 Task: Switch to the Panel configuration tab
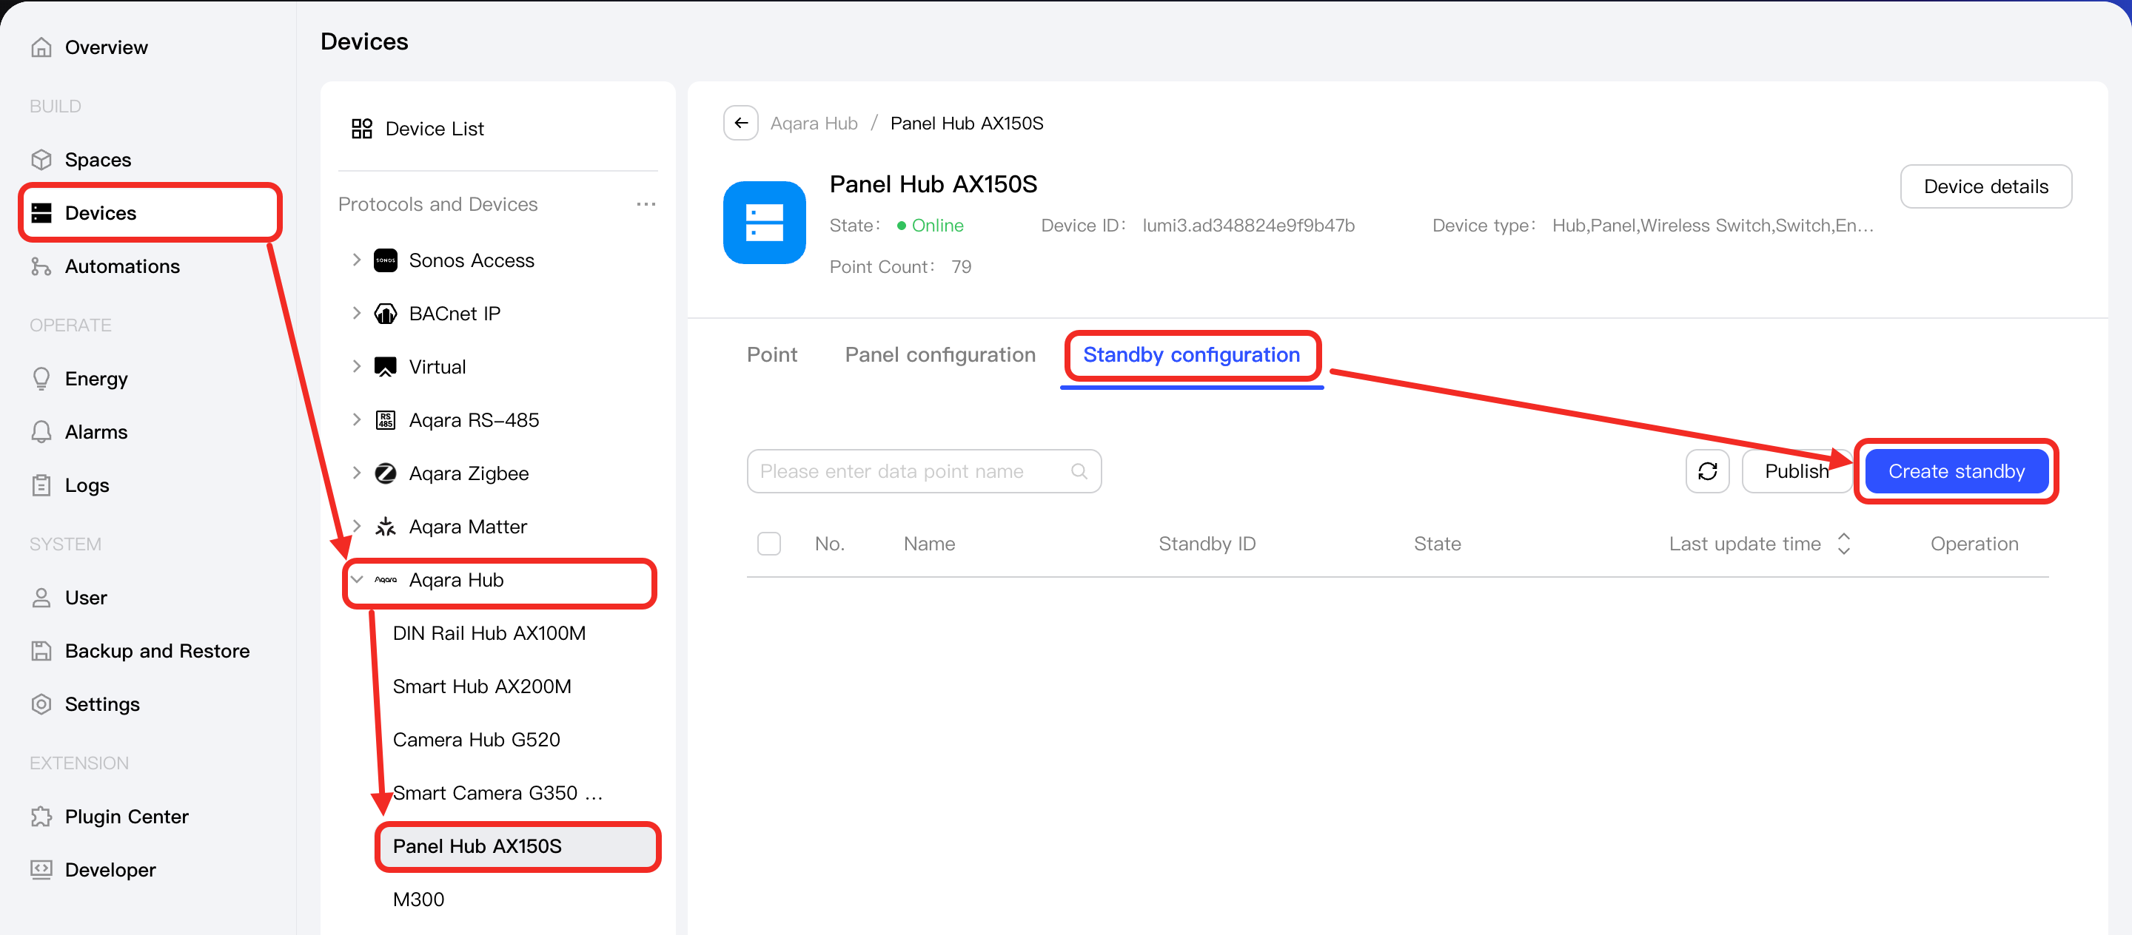pos(939,354)
